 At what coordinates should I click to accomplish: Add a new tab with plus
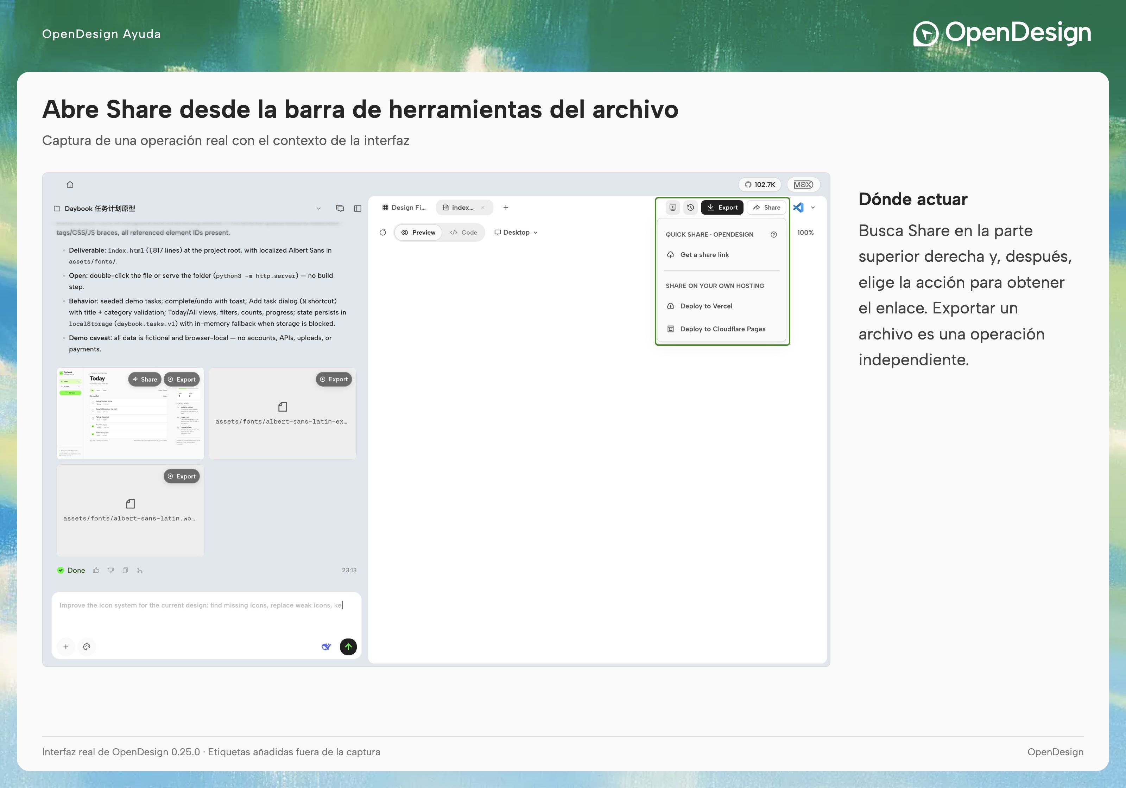pyautogui.click(x=506, y=208)
